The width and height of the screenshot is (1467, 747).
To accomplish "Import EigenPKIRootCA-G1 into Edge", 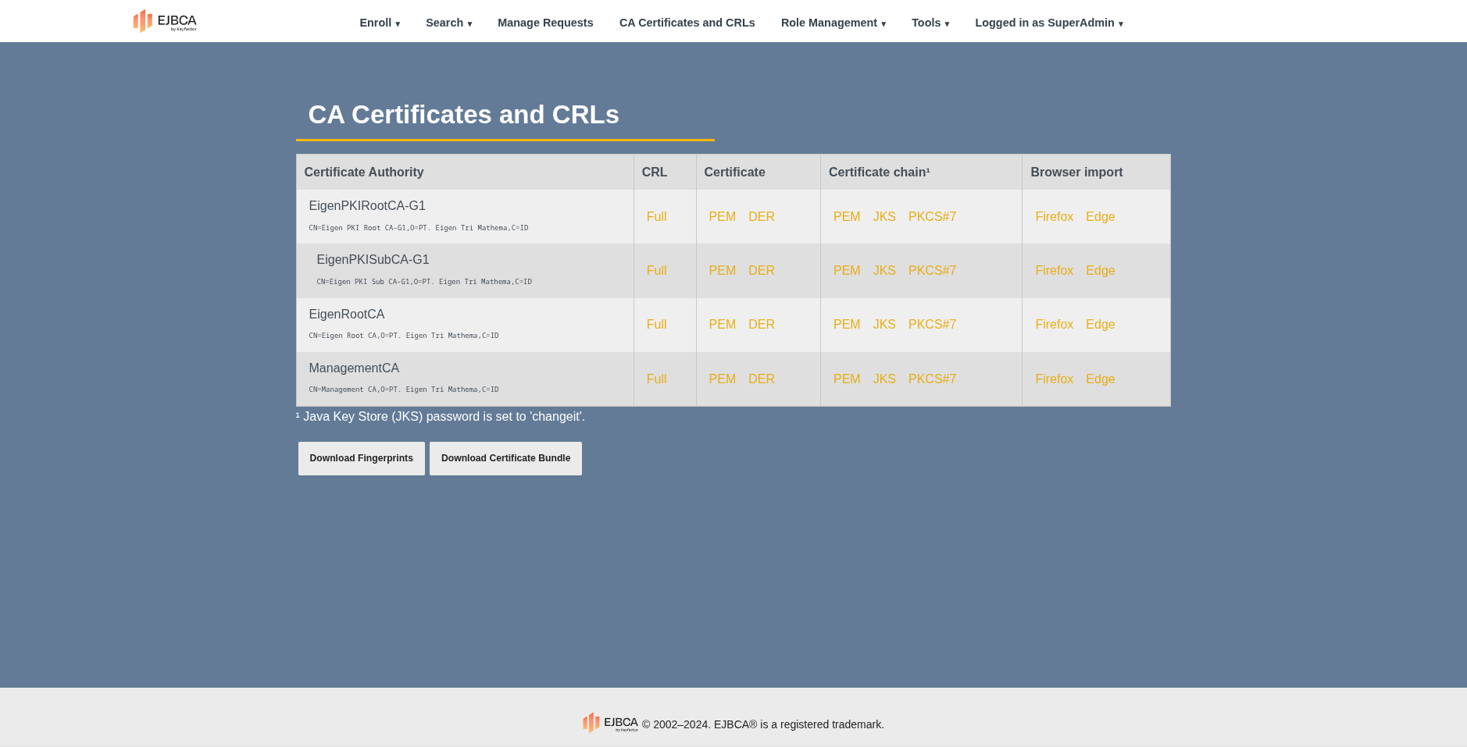I will coord(1100,217).
